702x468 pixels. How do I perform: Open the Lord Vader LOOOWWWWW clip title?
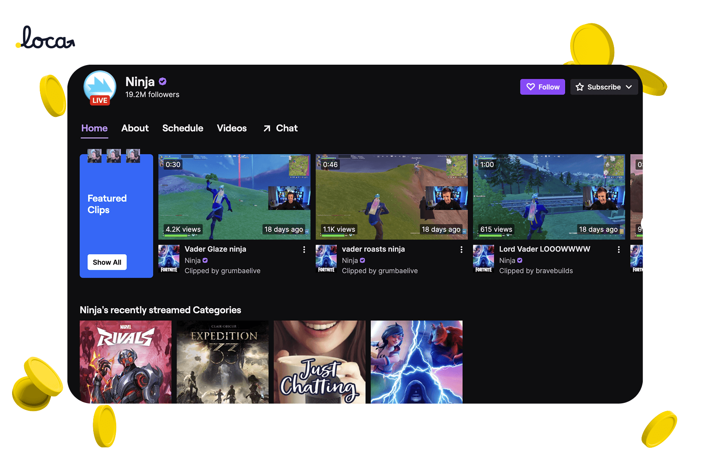click(x=544, y=249)
